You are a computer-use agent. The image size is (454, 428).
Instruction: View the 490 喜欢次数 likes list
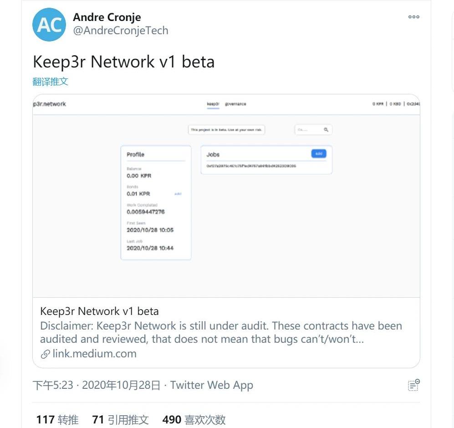coord(194,419)
